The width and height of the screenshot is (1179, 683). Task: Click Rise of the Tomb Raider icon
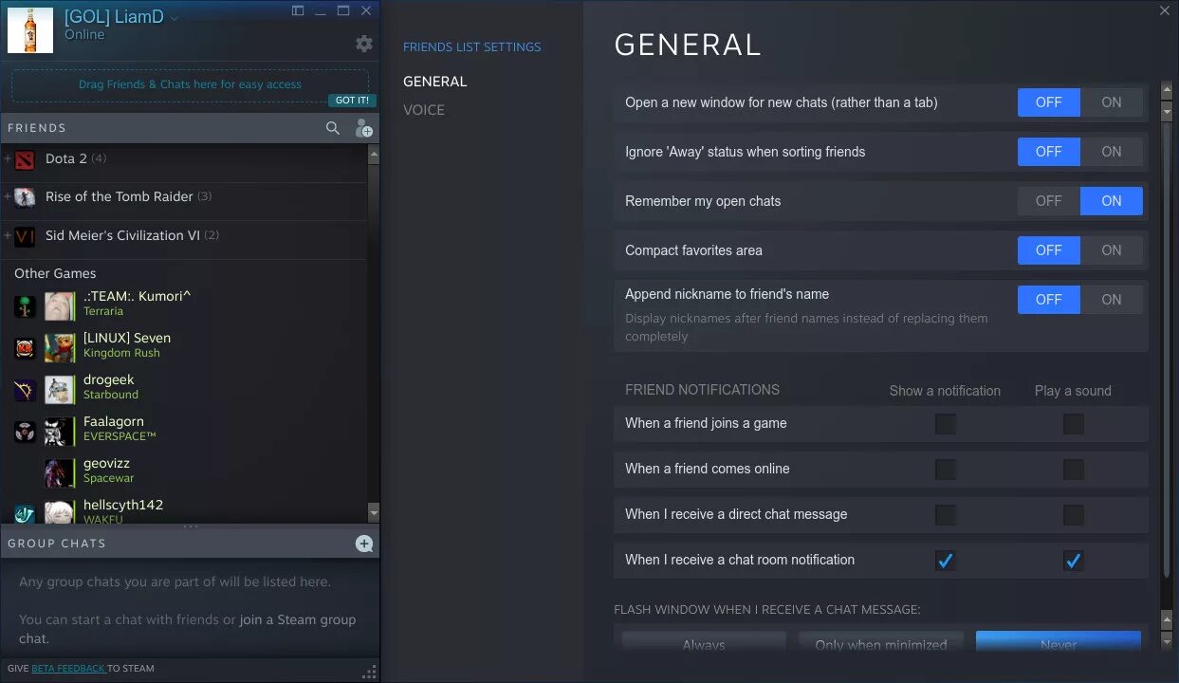(x=25, y=197)
